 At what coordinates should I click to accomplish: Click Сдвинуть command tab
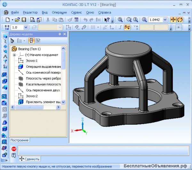click(29, 159)
